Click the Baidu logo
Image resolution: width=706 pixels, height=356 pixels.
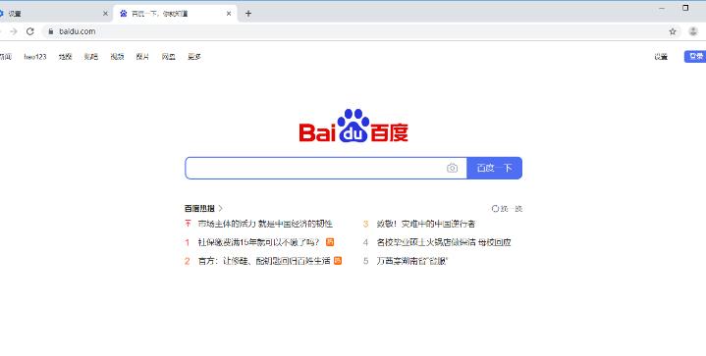[353, 126]
